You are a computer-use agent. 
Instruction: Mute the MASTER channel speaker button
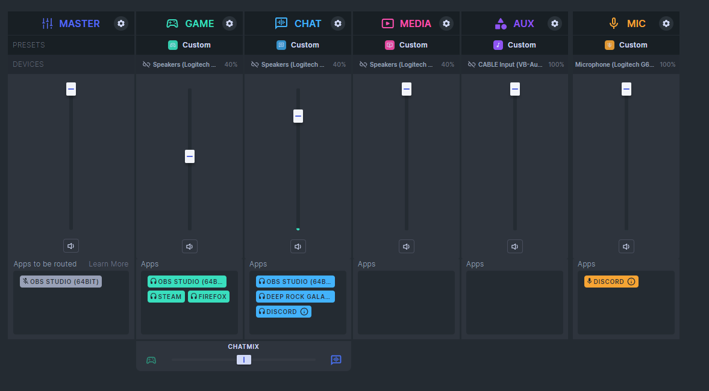point(71,246)
